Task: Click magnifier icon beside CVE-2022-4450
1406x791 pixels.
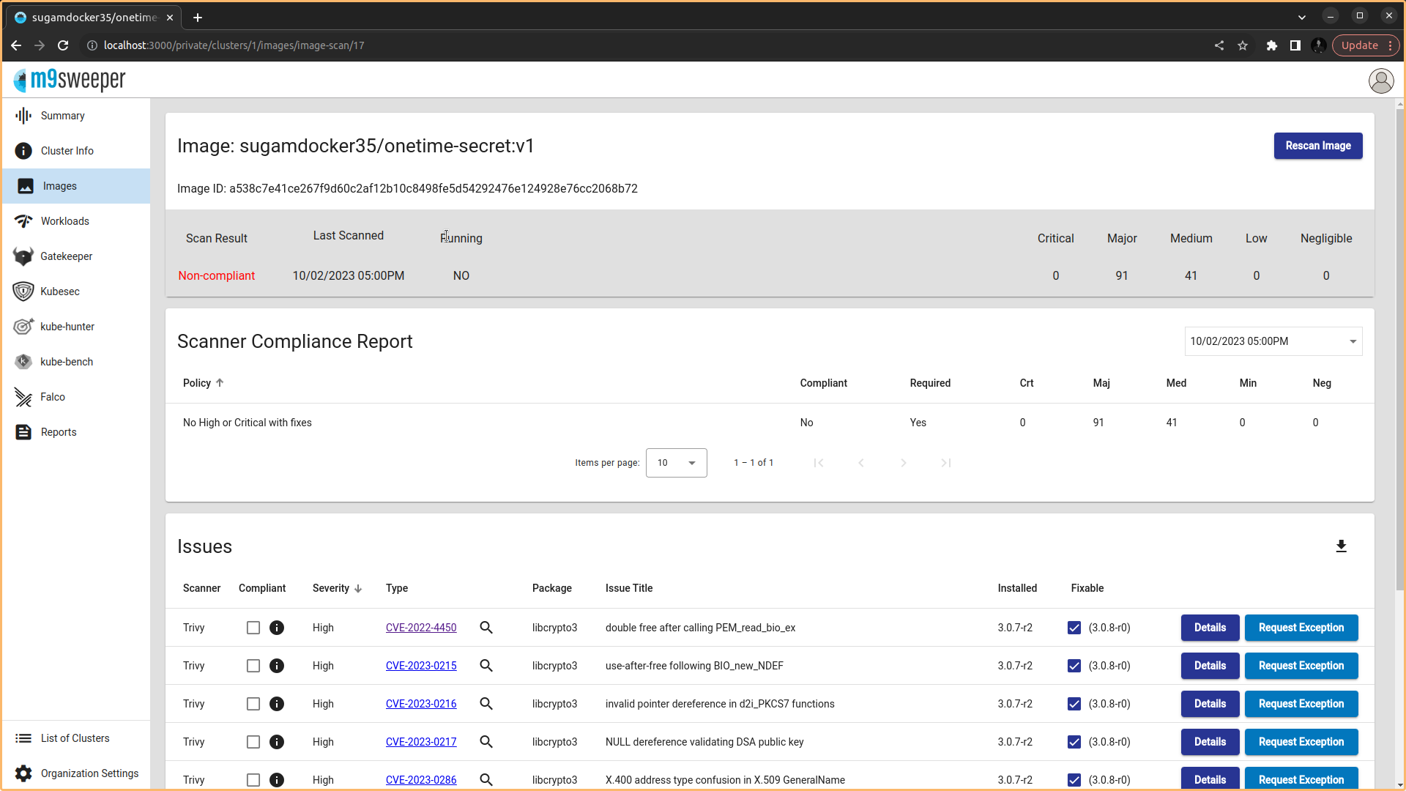Action: [x=486, y=628]
